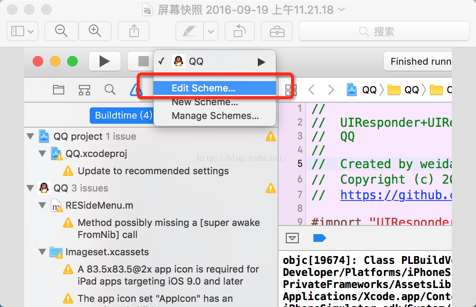The image size is (476, 307).
Task: Go back in editor jump bar
Action: [x=311, y=90]
